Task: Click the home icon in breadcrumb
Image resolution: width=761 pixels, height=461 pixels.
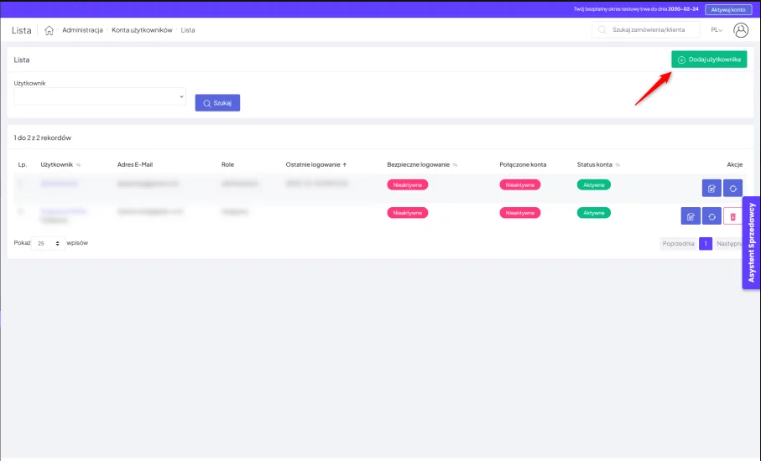Action: pyautogui.click(x=50, y=30)
